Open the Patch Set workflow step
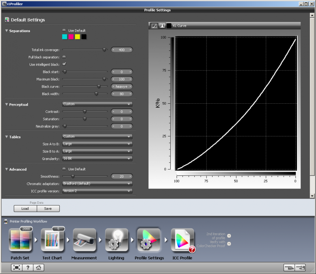Viewport: 316px width, 274px height. (20, 240)
